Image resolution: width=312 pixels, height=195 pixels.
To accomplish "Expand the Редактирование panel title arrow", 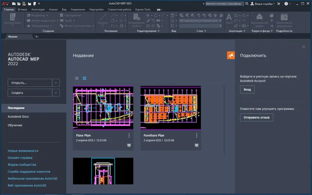I will pyautogui.click(x=159, y=31).
